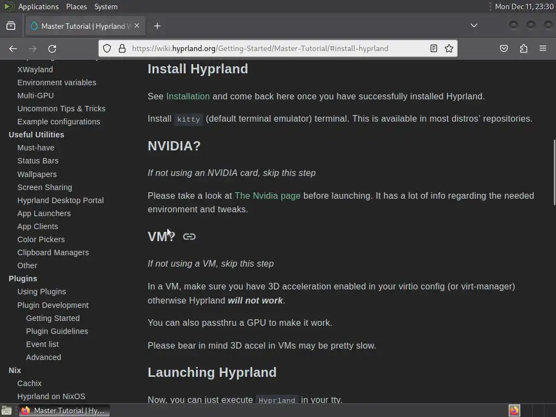Open the Pocket save icon
Screen dimensions: 556x417
click(x=503, y=48)
